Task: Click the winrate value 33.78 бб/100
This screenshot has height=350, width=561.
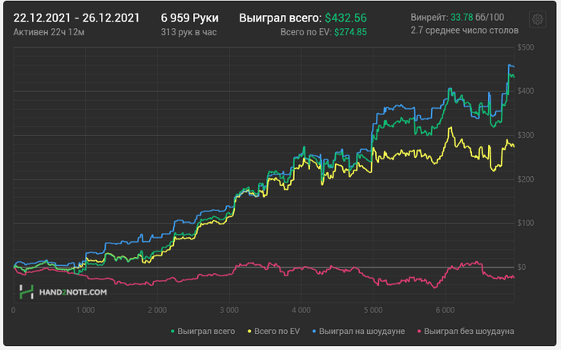Action: click(477, 17)
